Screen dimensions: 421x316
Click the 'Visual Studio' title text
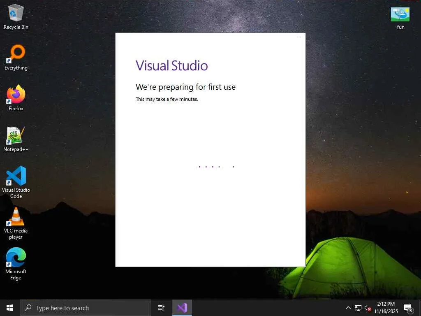[x=171, y=65]
